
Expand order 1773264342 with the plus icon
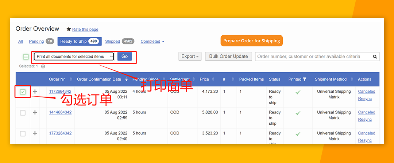pyautogui.click(x=35, y=133)
